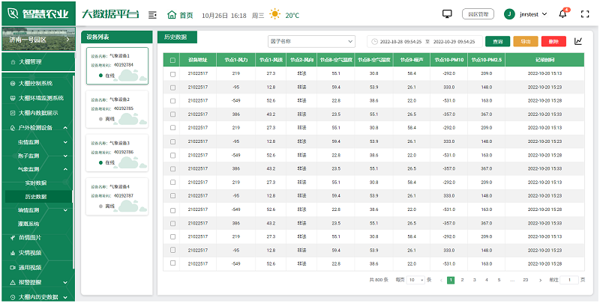Go to page 3 in pagination
Image resolution: width=600 pixels, height=303 pixels.
tap(475, 280)
